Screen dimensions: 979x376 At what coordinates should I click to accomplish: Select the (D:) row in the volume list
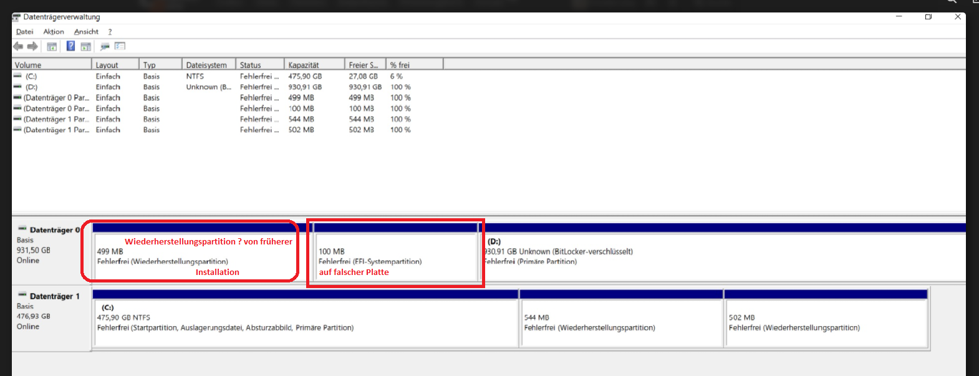[228, 87]
